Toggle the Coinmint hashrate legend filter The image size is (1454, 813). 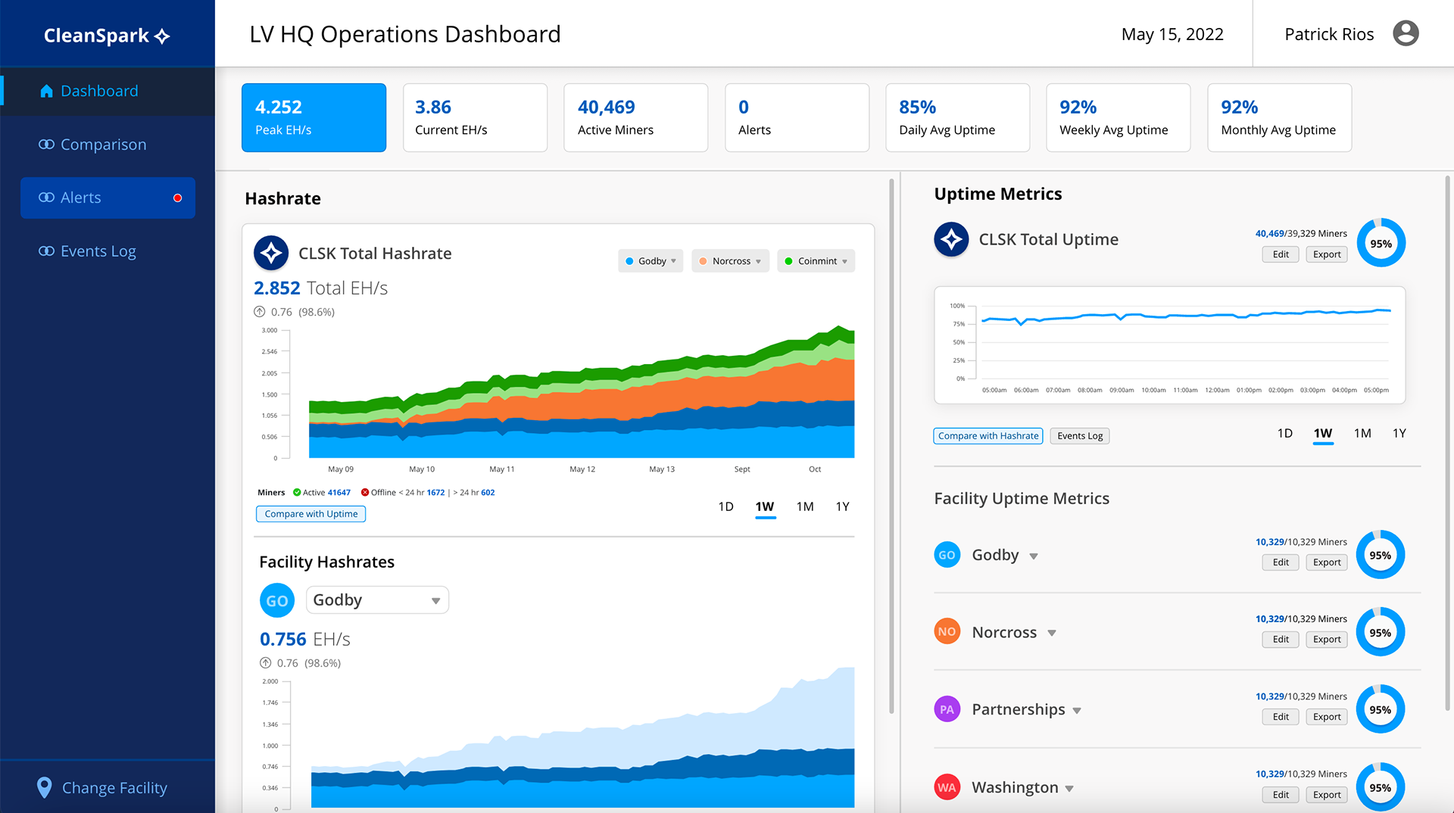click(816, 260)
